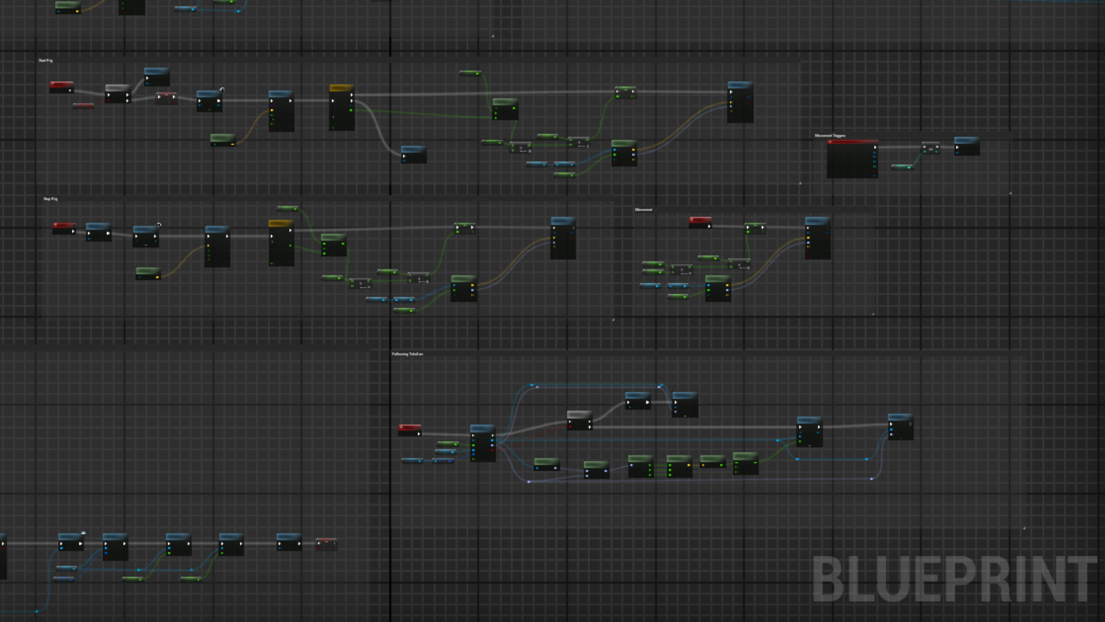Select the tall blue node ending the Movement group
The image size is (1105, 622).
(x=818, y=238)
